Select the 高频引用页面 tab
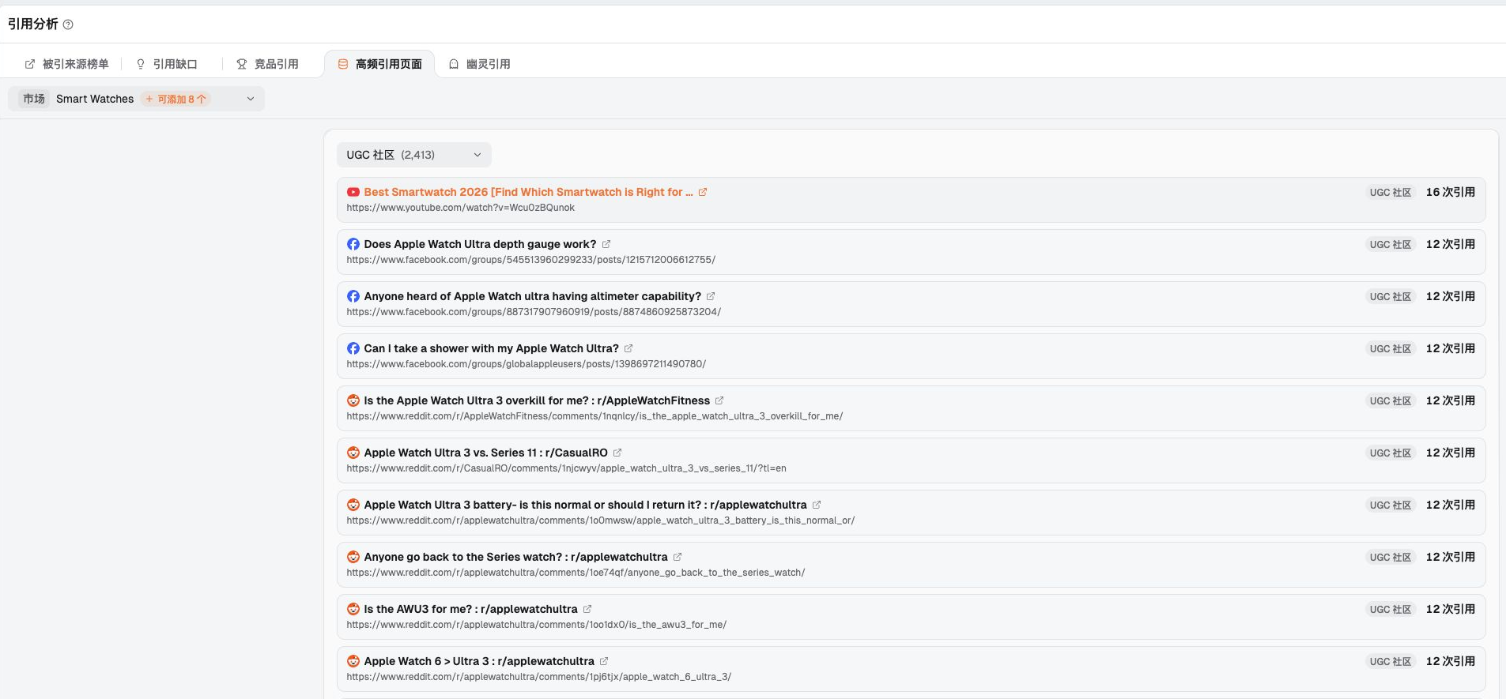The height and width of the screenshot is (699, 1506). 379,64
